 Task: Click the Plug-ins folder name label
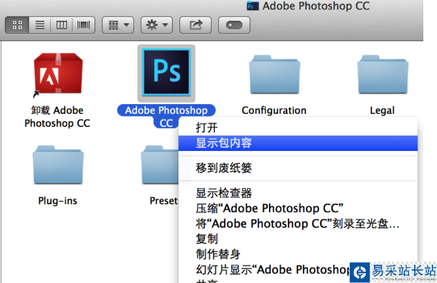click(x=58, y=200)
